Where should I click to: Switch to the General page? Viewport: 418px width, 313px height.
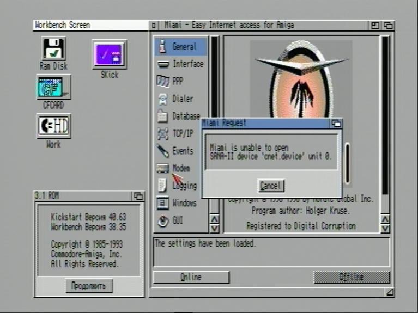180,47
